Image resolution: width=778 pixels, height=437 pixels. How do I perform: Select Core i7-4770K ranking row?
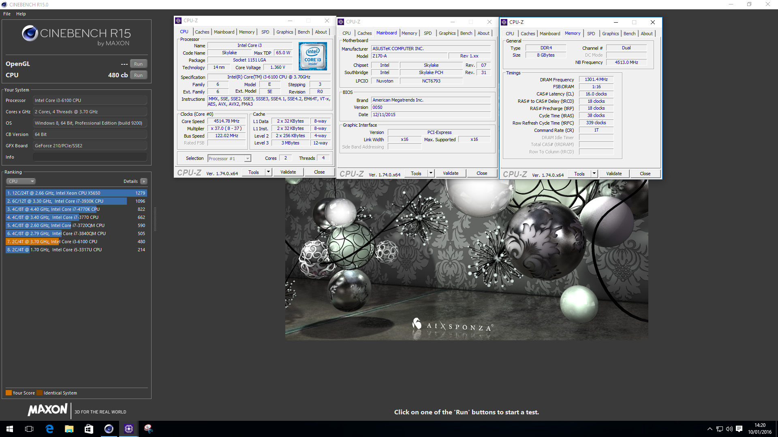[x=76, y=209]
